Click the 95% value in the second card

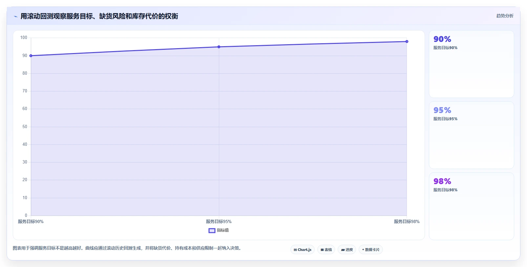442,110
